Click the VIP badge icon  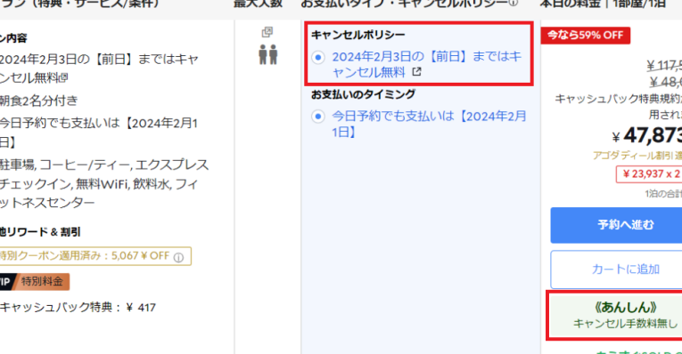coord(7,282)
